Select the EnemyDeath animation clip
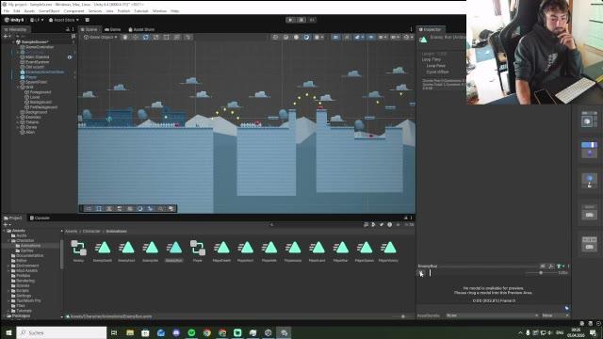 tap(103, 251)
